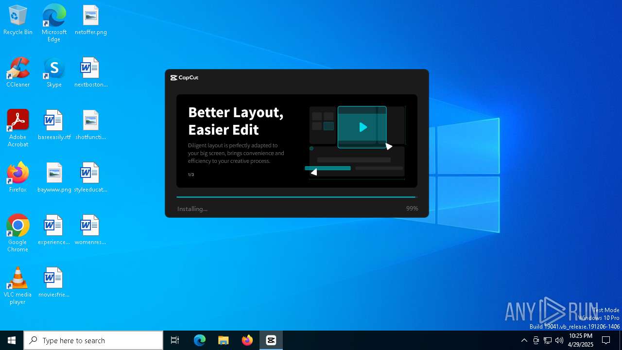Click the taskbar search box
The height and width of the screenshot is (350, 622).
click(x=93, y=340)
